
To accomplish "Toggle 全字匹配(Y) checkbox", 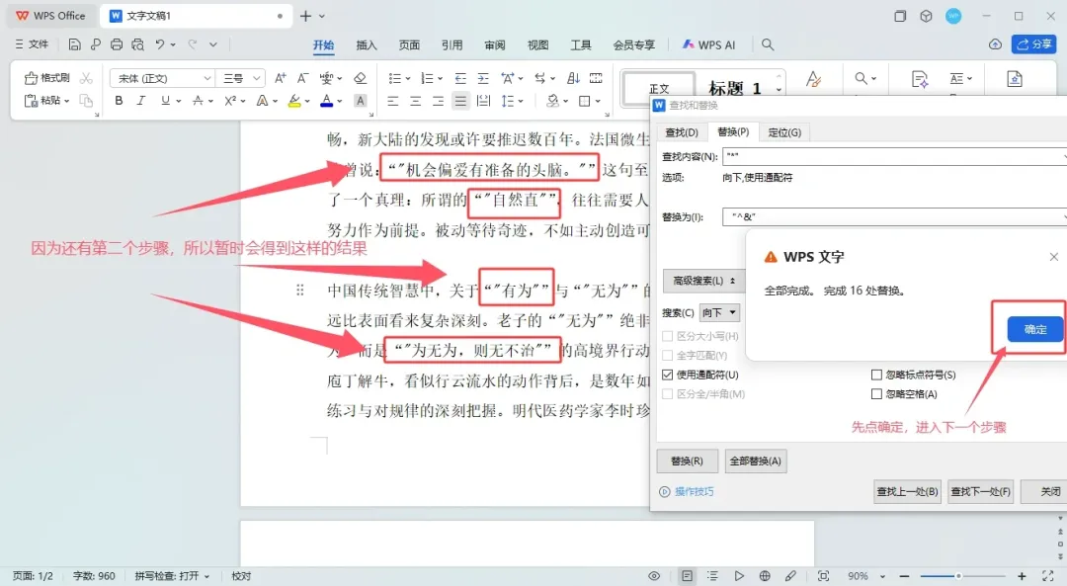I will 668,356.
